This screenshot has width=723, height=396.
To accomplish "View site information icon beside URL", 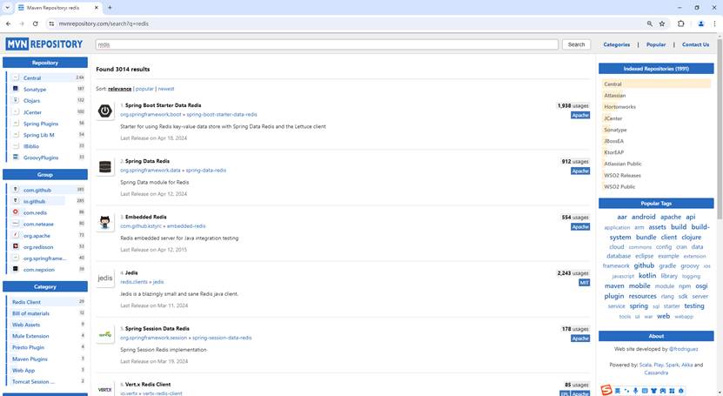I will click(51, 23).
